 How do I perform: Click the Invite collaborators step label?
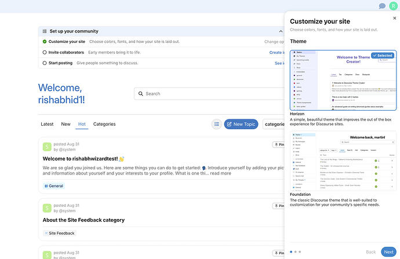pyautogui.click(x=66, y=52)
